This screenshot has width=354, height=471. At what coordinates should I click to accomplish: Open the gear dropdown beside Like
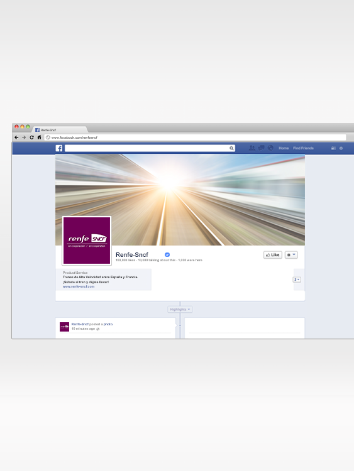pyautogui.click(x=291, y=255)
